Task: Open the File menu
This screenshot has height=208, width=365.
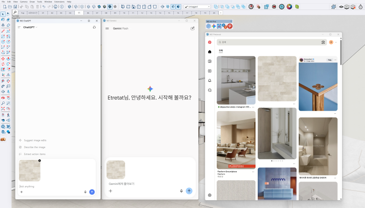Action: click(3, 2)
